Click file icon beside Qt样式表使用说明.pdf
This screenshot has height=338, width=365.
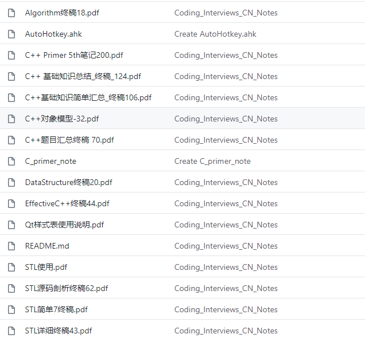point(11,225)
